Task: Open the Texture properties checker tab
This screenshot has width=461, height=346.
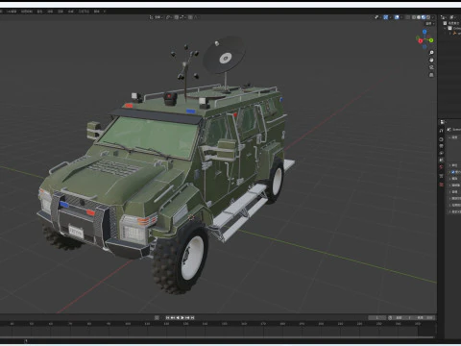Action: [x=441, y=185]
